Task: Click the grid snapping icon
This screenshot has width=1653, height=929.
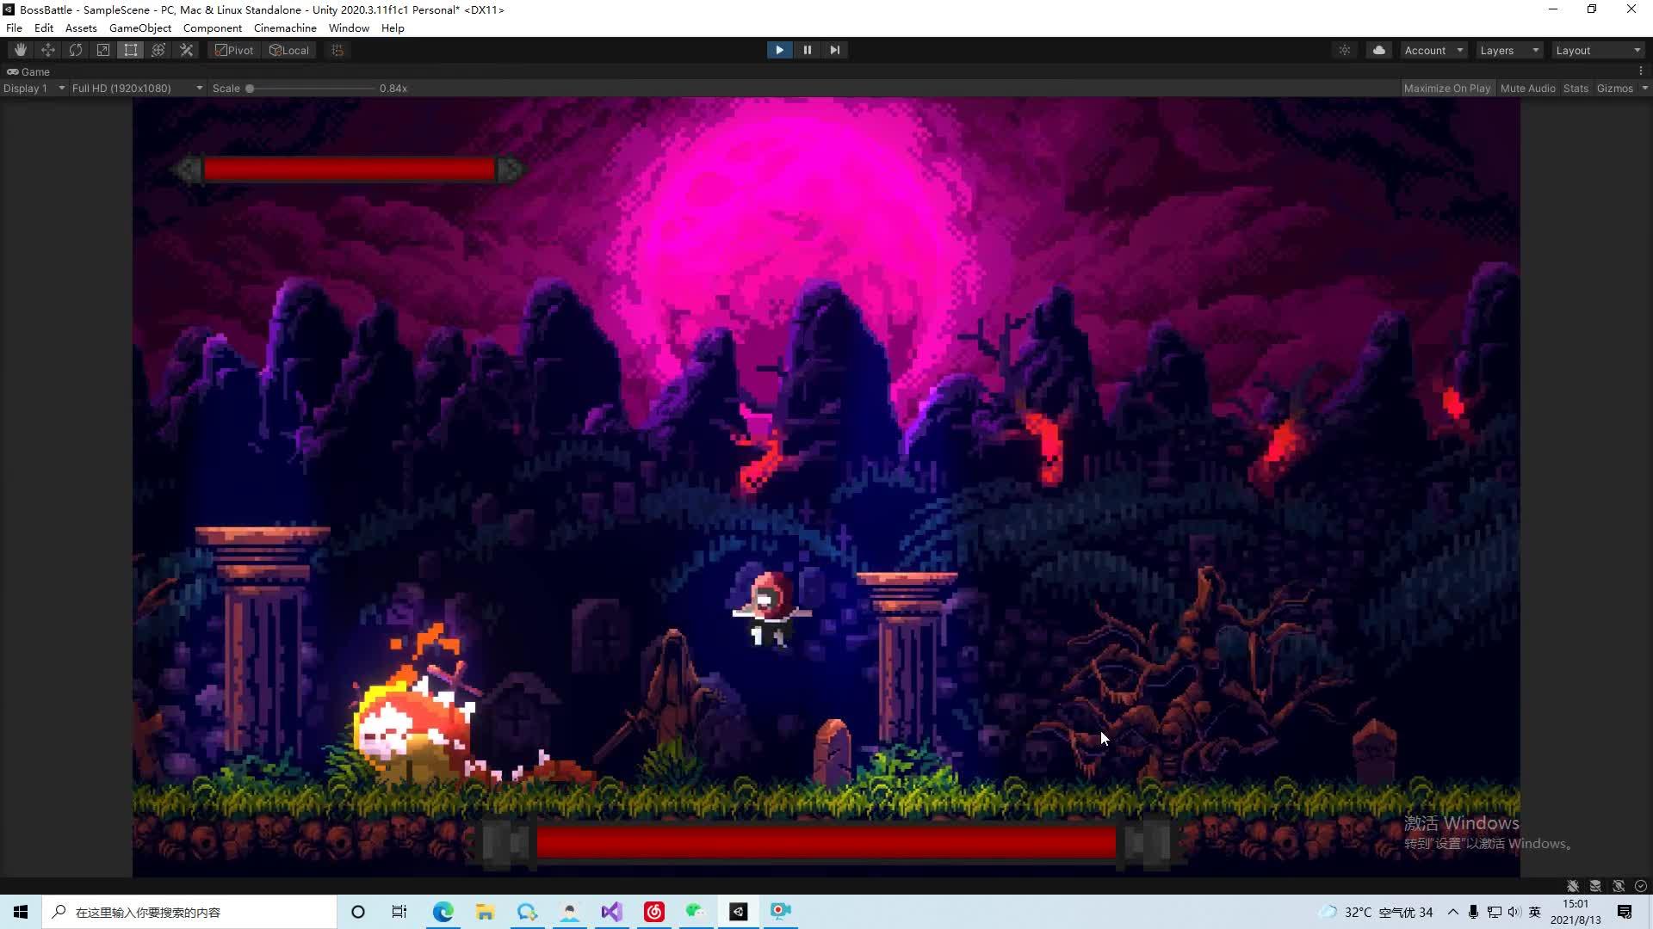Action: click(x=337, y=50)
